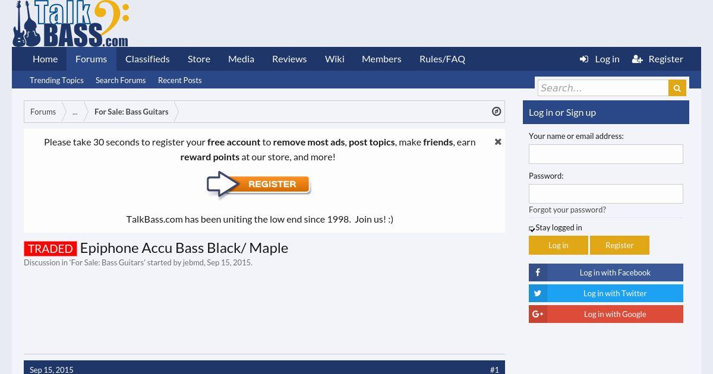The width and height of the screenshot is (713, 374).
Task: Click the Sep 15, 2015 date under title
Action: pyautogui.click(x=229, y=262)
